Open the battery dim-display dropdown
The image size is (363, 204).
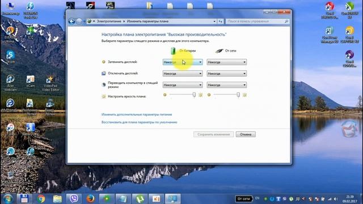(x=183, y=62)
